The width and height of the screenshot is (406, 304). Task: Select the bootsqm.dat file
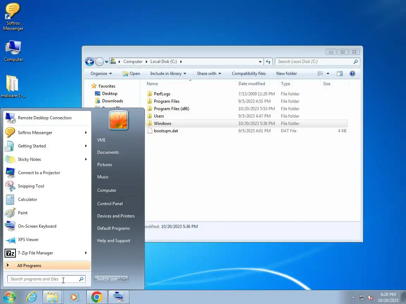[x=246, y=131]
